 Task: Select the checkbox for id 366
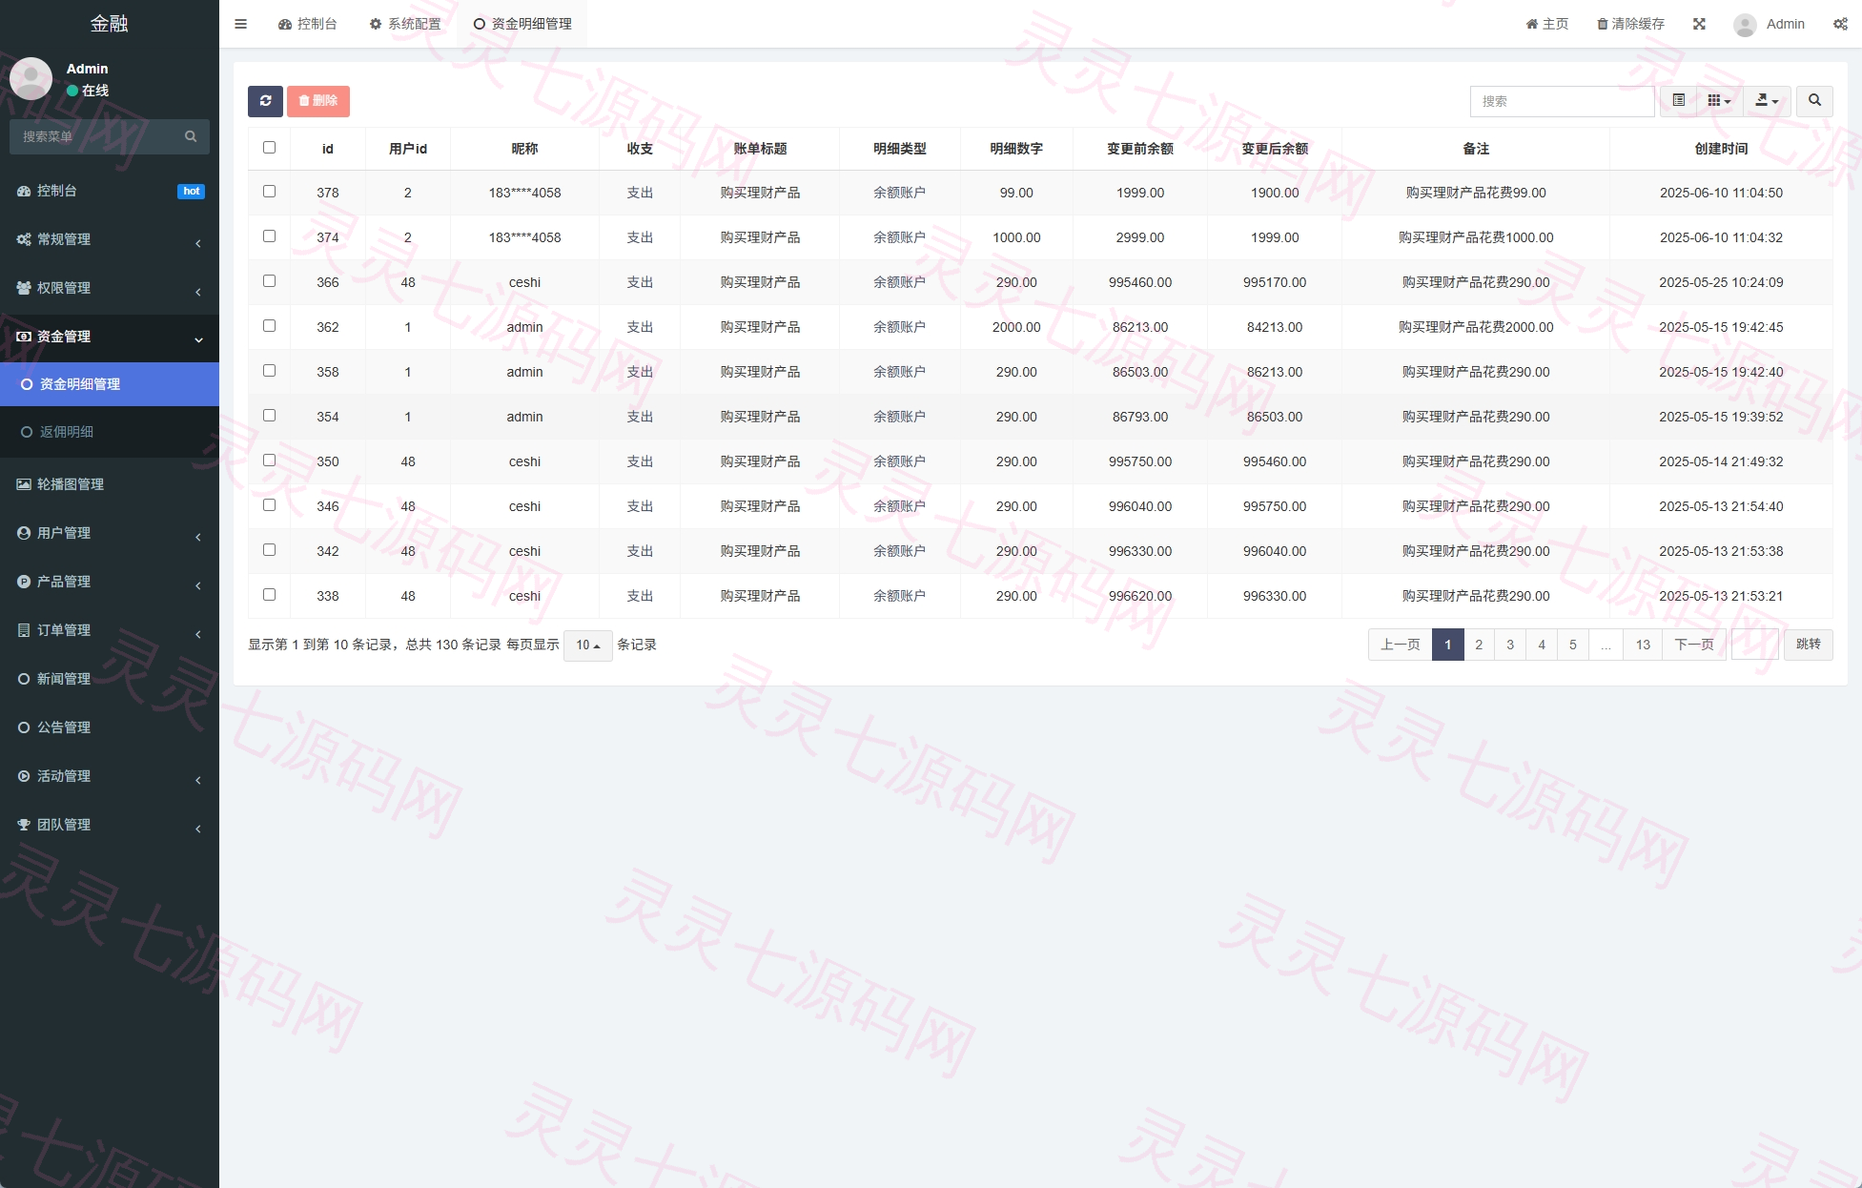tap(269, 281)
